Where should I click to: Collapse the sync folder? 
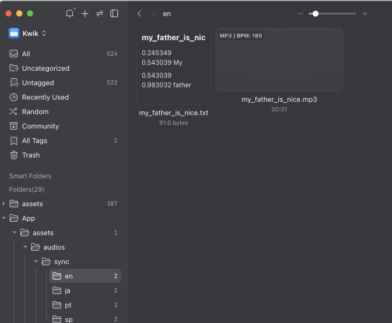36,261
